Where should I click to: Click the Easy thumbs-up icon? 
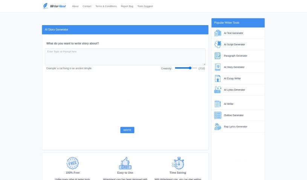(125, 163)
